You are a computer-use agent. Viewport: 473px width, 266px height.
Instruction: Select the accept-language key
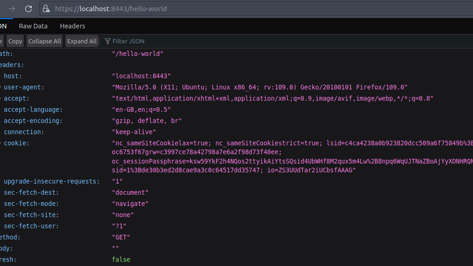click(33, 109)
